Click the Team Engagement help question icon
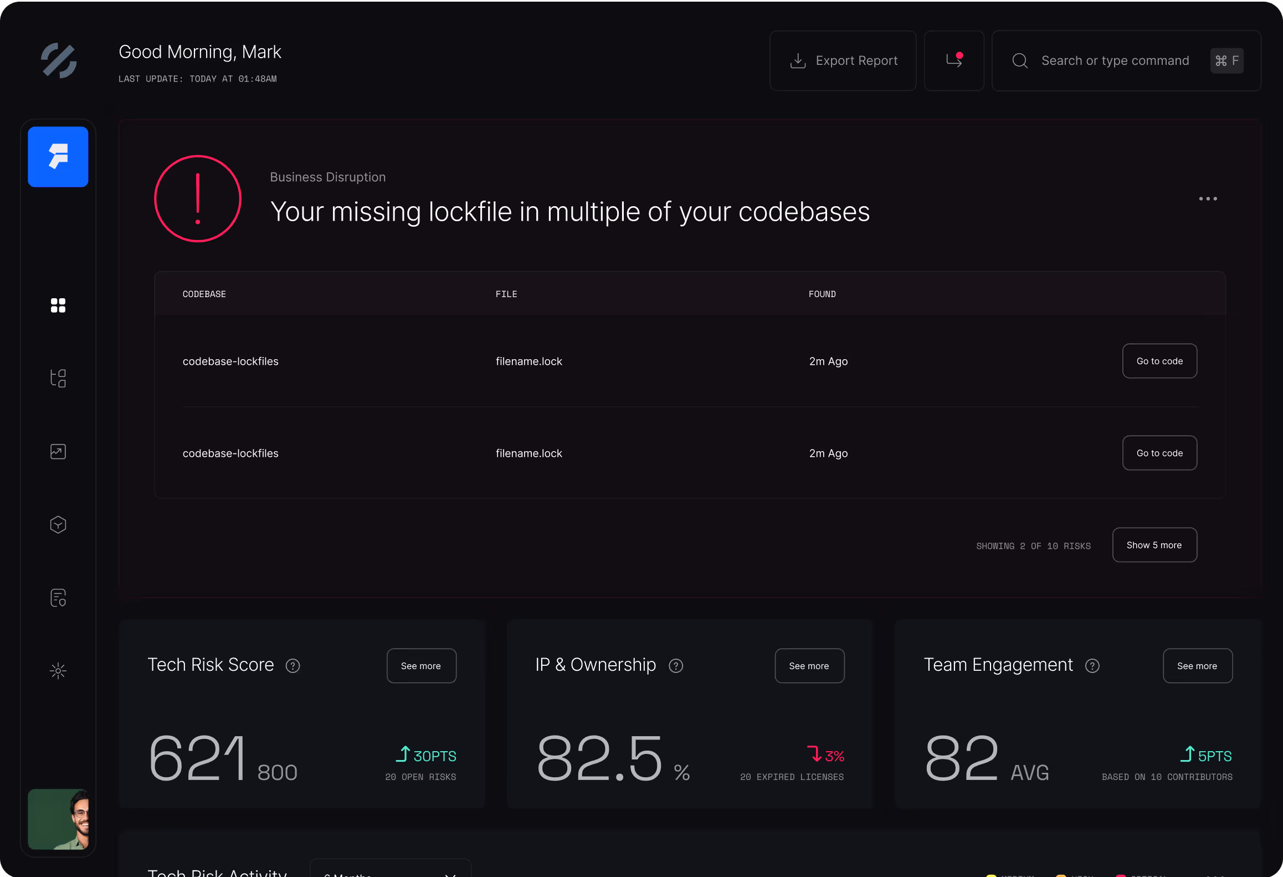Image resolution: width=1283 pixels, height=877 pixels. click(1092, 666)
